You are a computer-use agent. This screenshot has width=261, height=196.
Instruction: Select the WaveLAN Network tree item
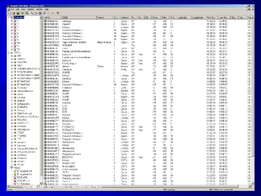pos(27,149)
